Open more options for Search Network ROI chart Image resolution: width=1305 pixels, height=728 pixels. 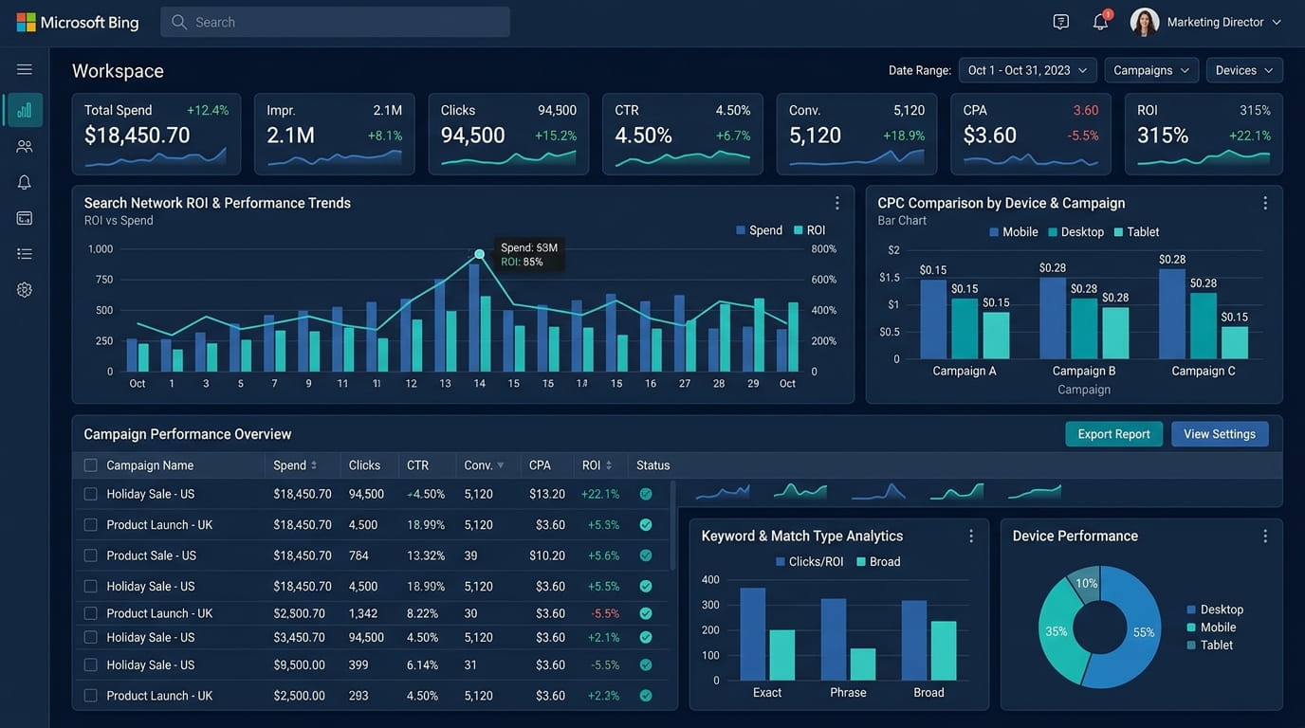tap(836, 203)
